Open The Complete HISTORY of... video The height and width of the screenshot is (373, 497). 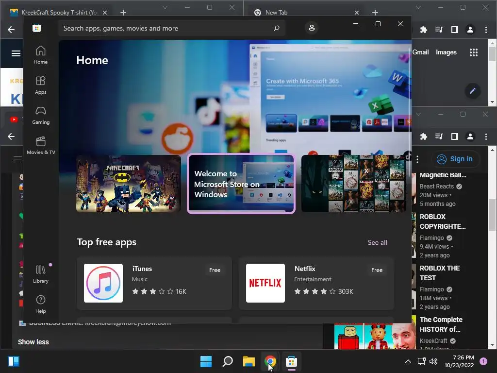coord(441,324)
